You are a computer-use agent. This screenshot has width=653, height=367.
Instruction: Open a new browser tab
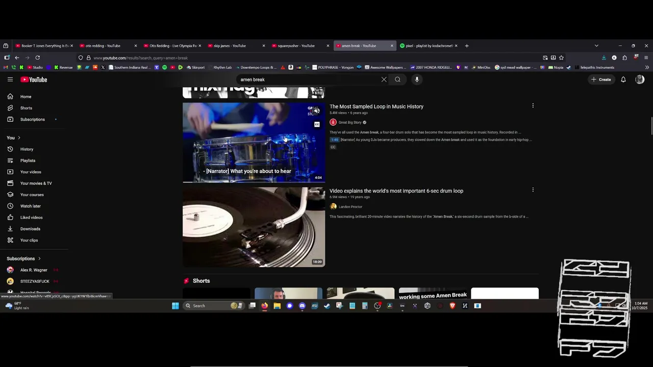point(466,46)
